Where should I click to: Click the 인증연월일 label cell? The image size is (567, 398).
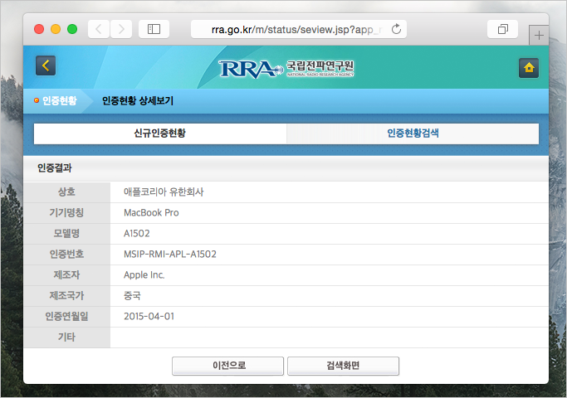click(x=67, y=317)
